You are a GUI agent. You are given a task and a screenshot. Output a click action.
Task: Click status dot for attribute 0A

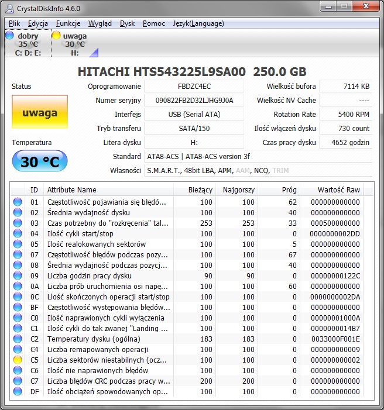(18, 286)
